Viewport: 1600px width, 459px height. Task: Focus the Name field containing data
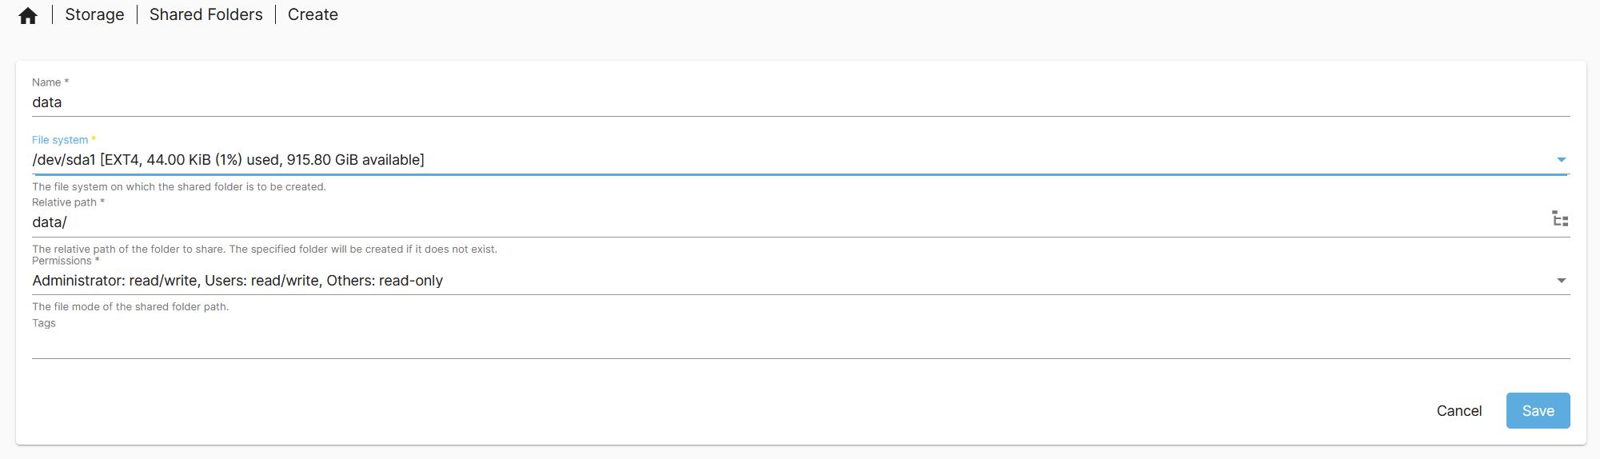pos(800,102)
